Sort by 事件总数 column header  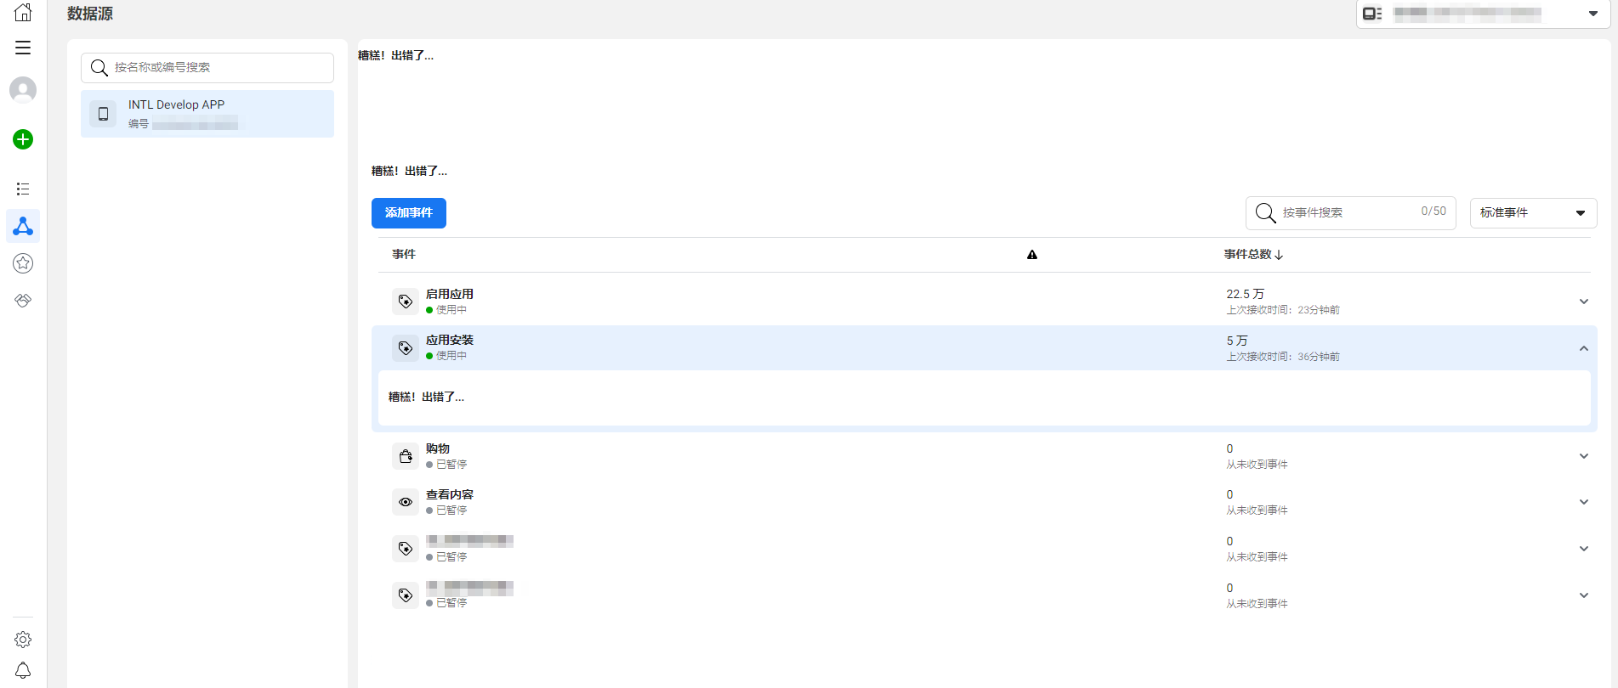coord(1253,255)
